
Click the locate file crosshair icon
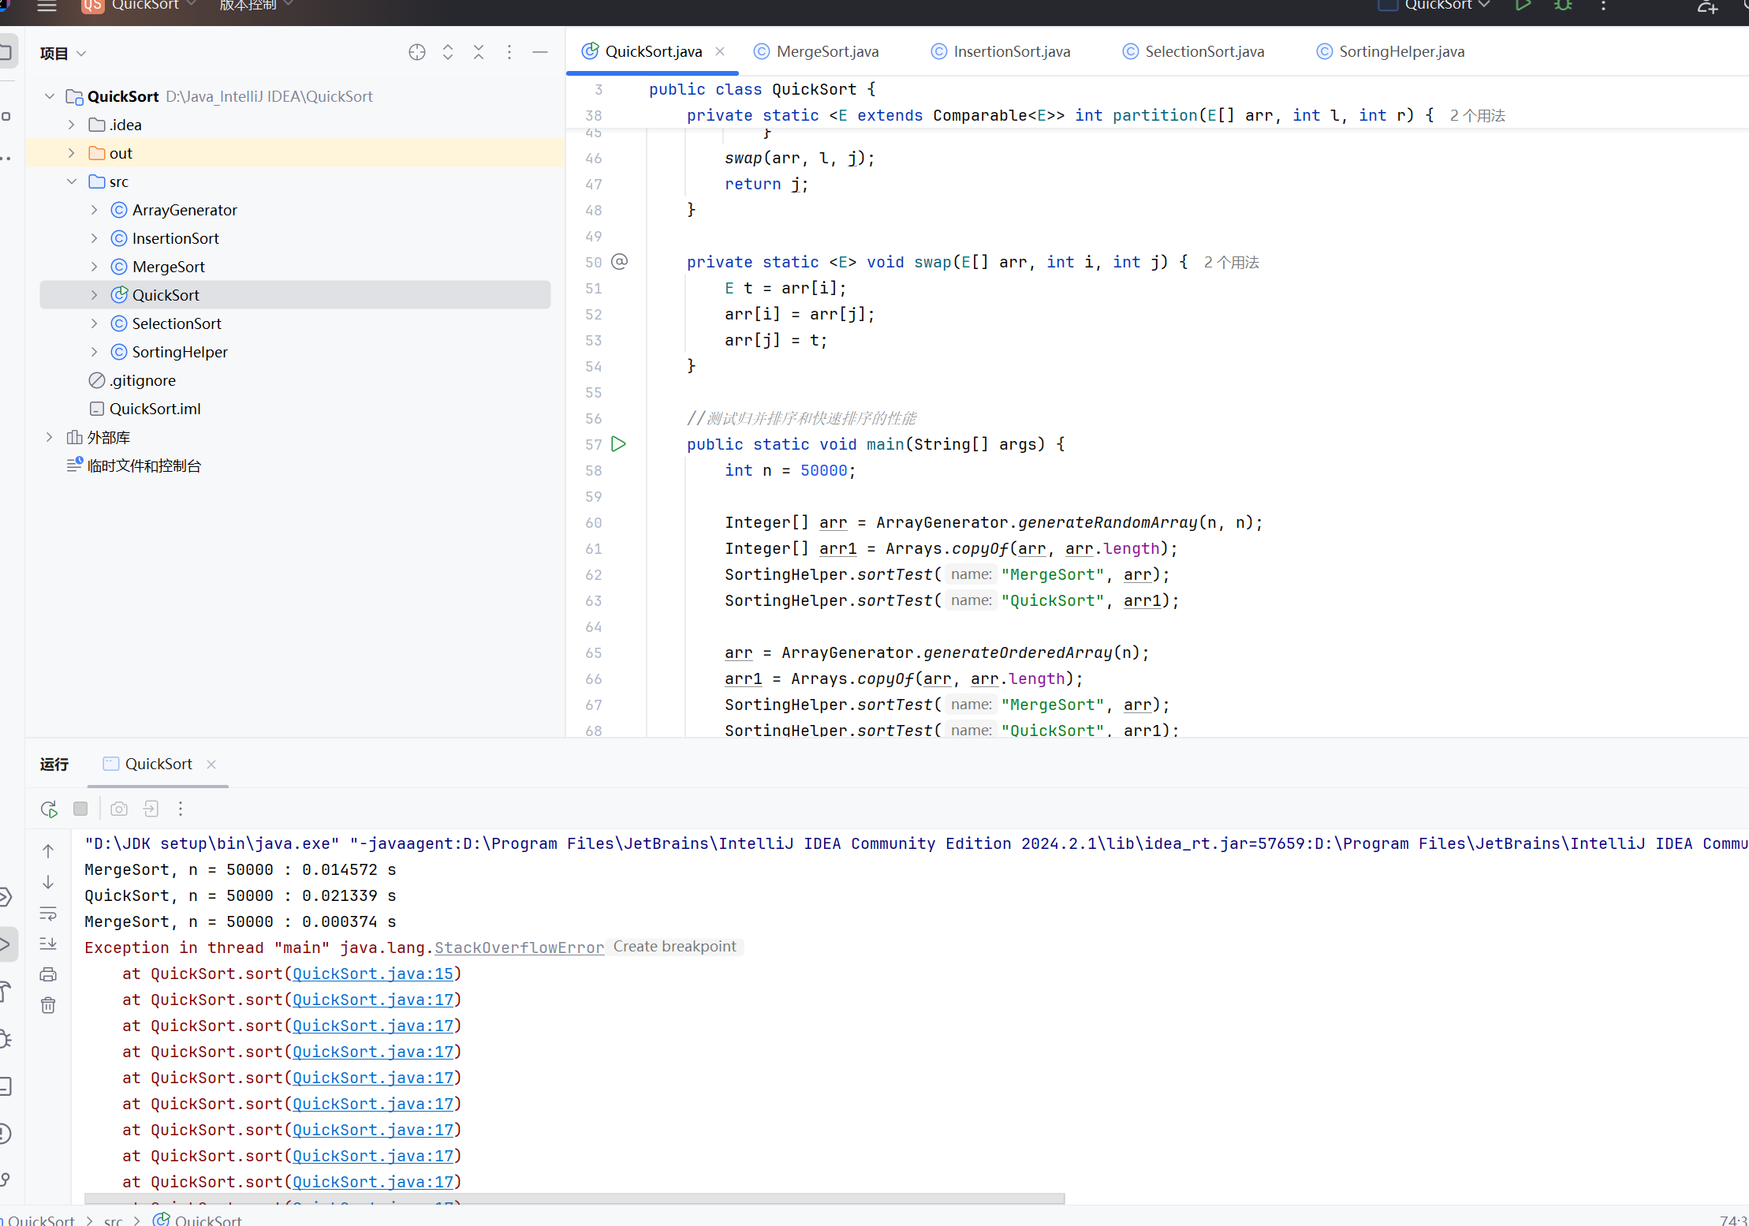(x=417, y=53)
